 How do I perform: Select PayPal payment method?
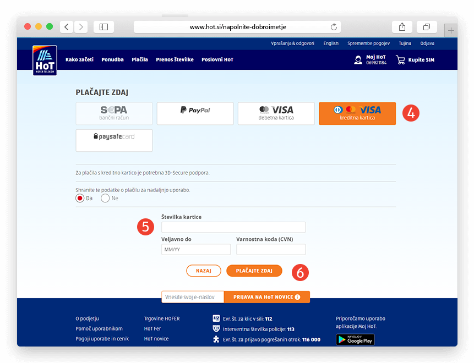[195, 113]
